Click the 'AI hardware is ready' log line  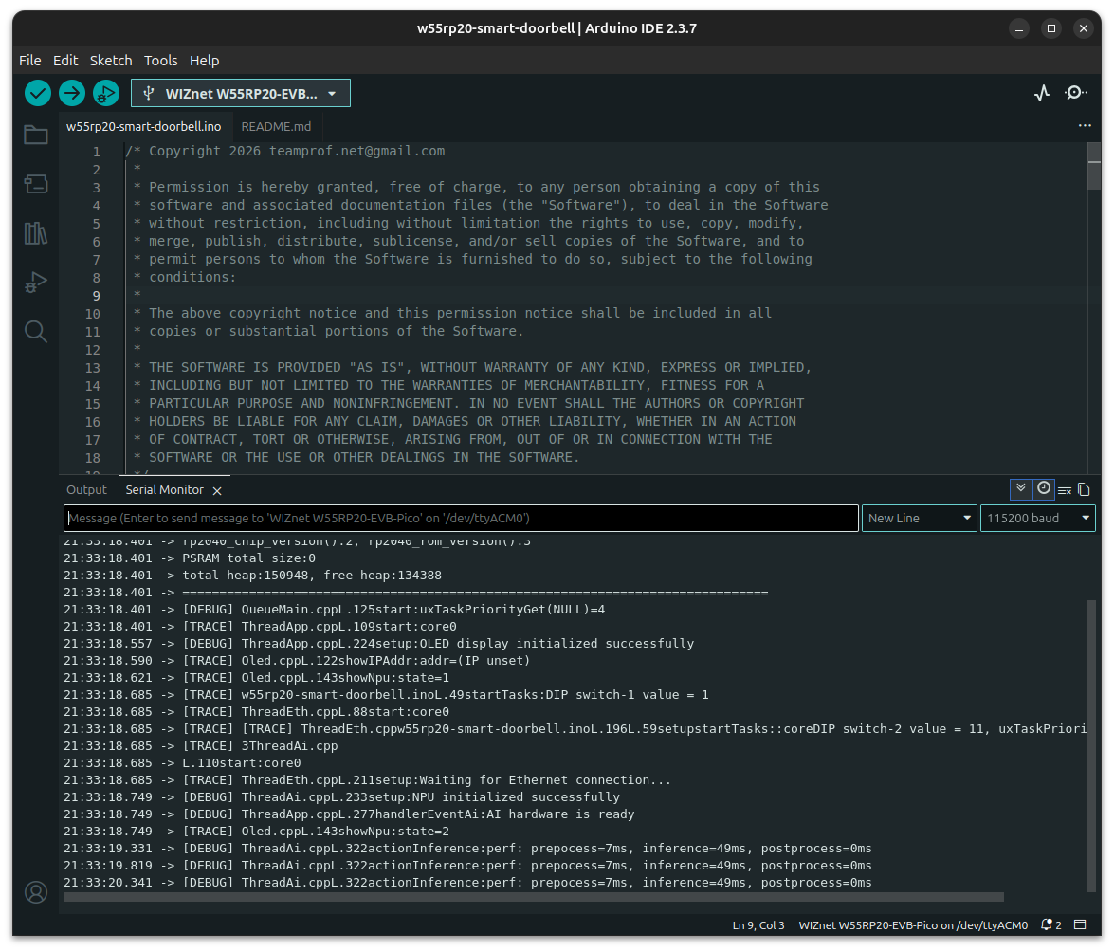coord(349,814)
